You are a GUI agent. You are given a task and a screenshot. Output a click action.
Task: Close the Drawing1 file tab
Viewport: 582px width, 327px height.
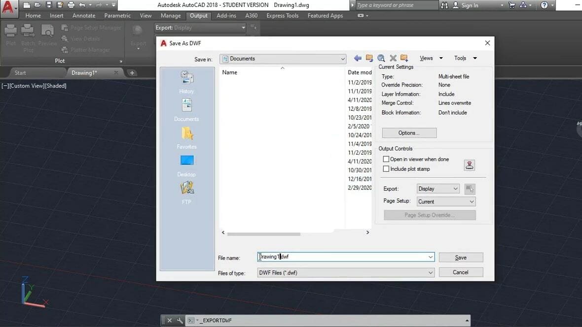pyautogui.click(x=116, y=73)
